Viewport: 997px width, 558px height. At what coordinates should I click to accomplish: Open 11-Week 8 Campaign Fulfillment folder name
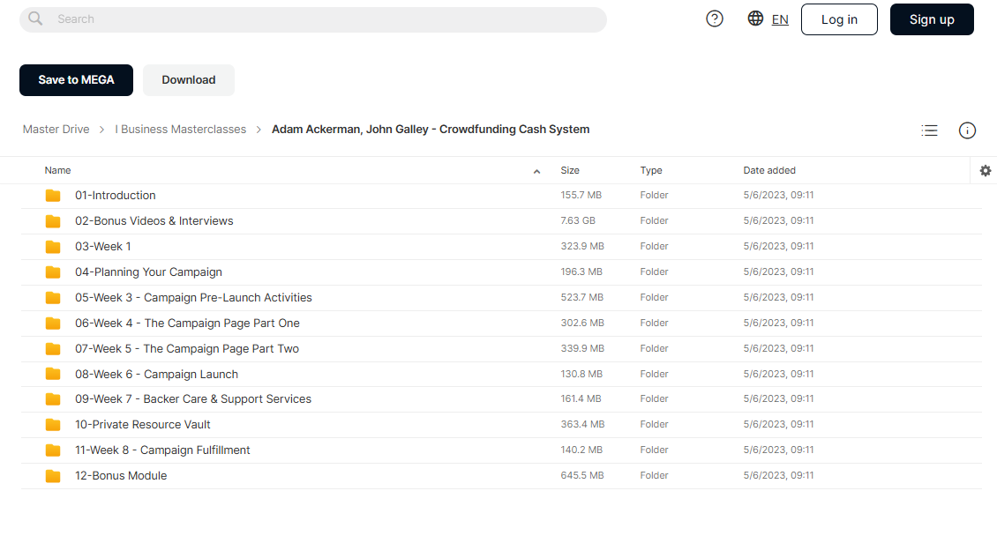pyautogui.click(x=162, y=450)
